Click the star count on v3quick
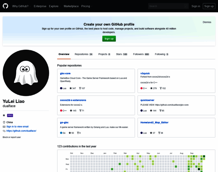This screenshot has width=218, height=172. pos(153,88)
